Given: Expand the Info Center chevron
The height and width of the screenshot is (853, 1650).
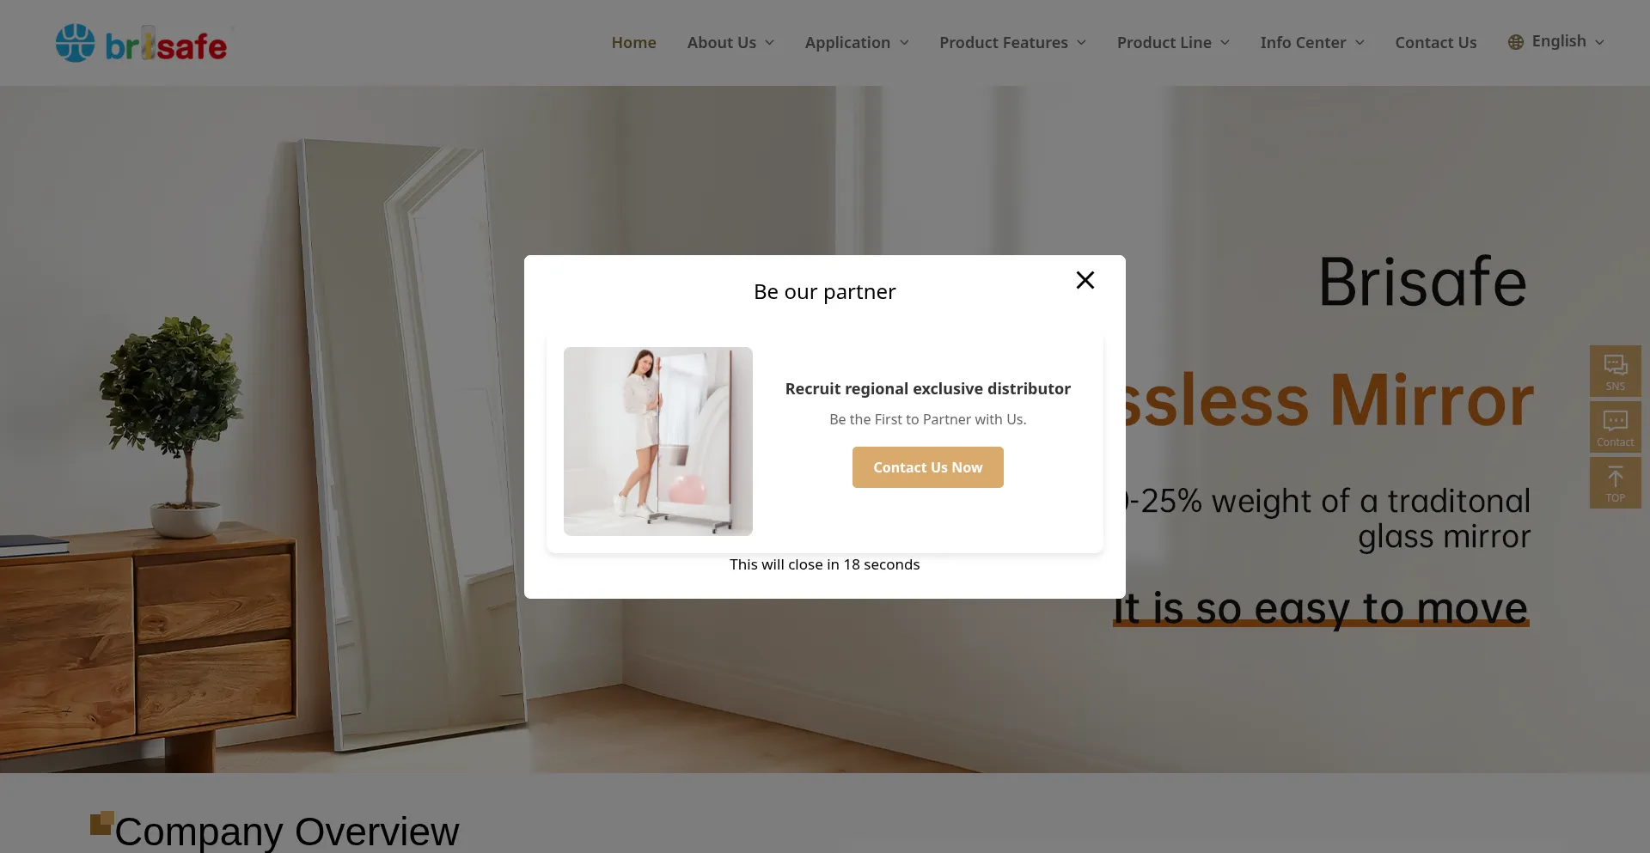Looking at the screenshot, I should pos(1360,43).
